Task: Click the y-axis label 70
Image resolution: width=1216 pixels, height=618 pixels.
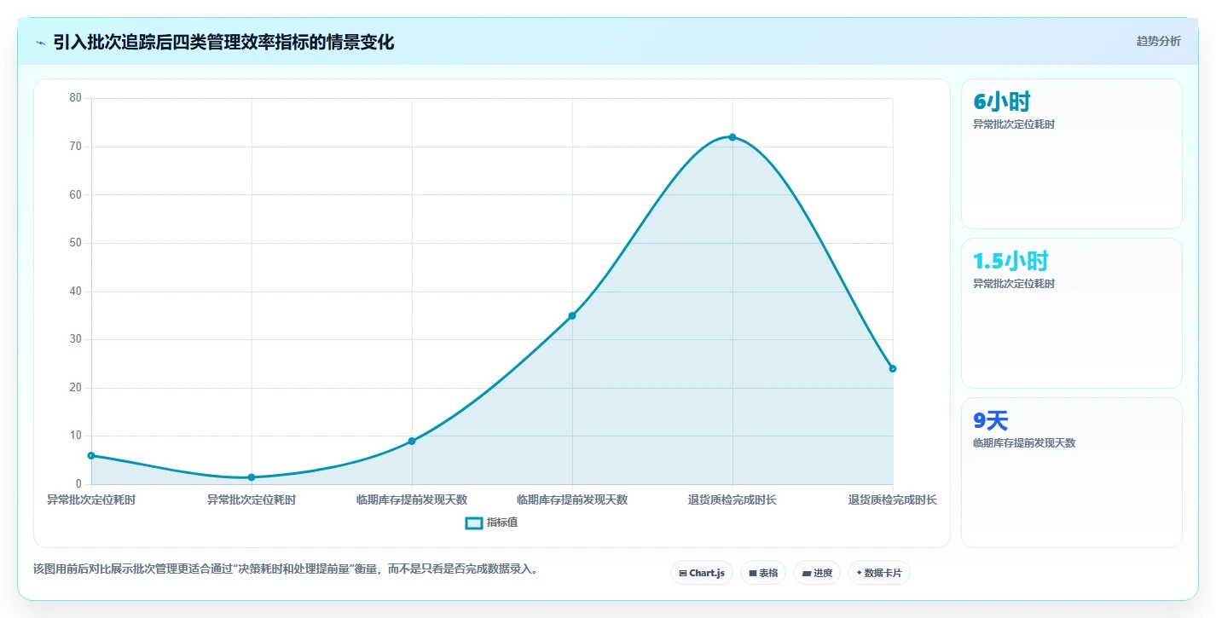Action: 76,147
